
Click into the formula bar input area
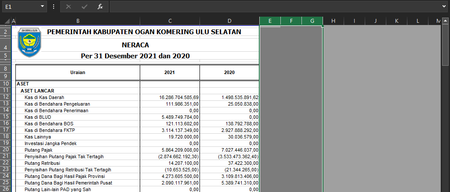(272, 7)
